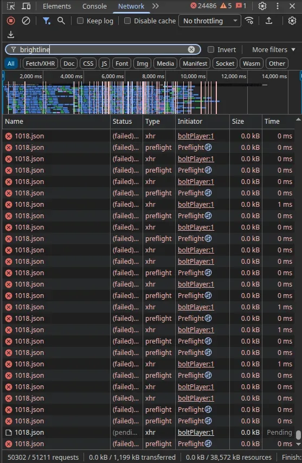
Task: Stop recording network log
Action: pos(11,21)
